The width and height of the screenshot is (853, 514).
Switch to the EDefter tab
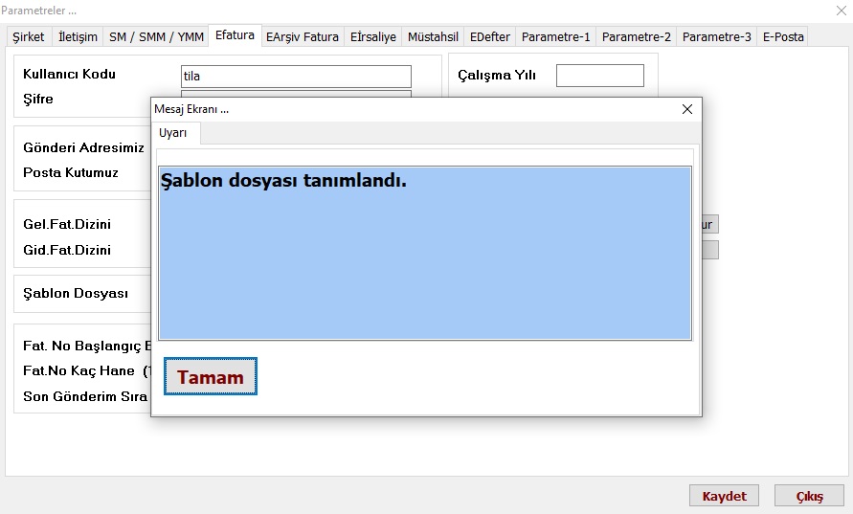[490, 37]
